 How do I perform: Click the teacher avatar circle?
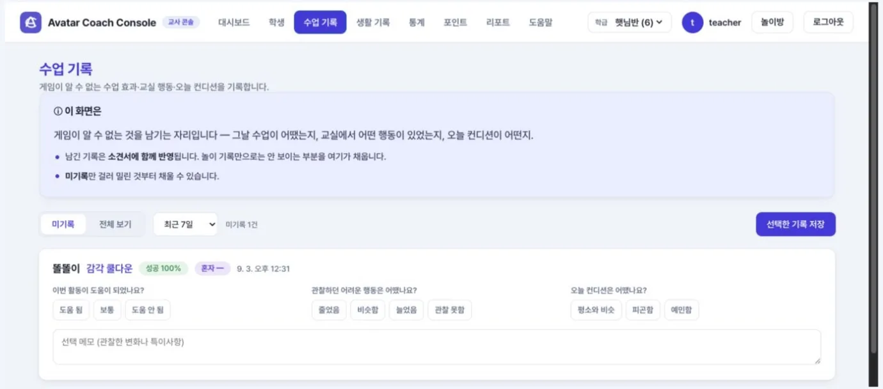(x=692, y=22)
